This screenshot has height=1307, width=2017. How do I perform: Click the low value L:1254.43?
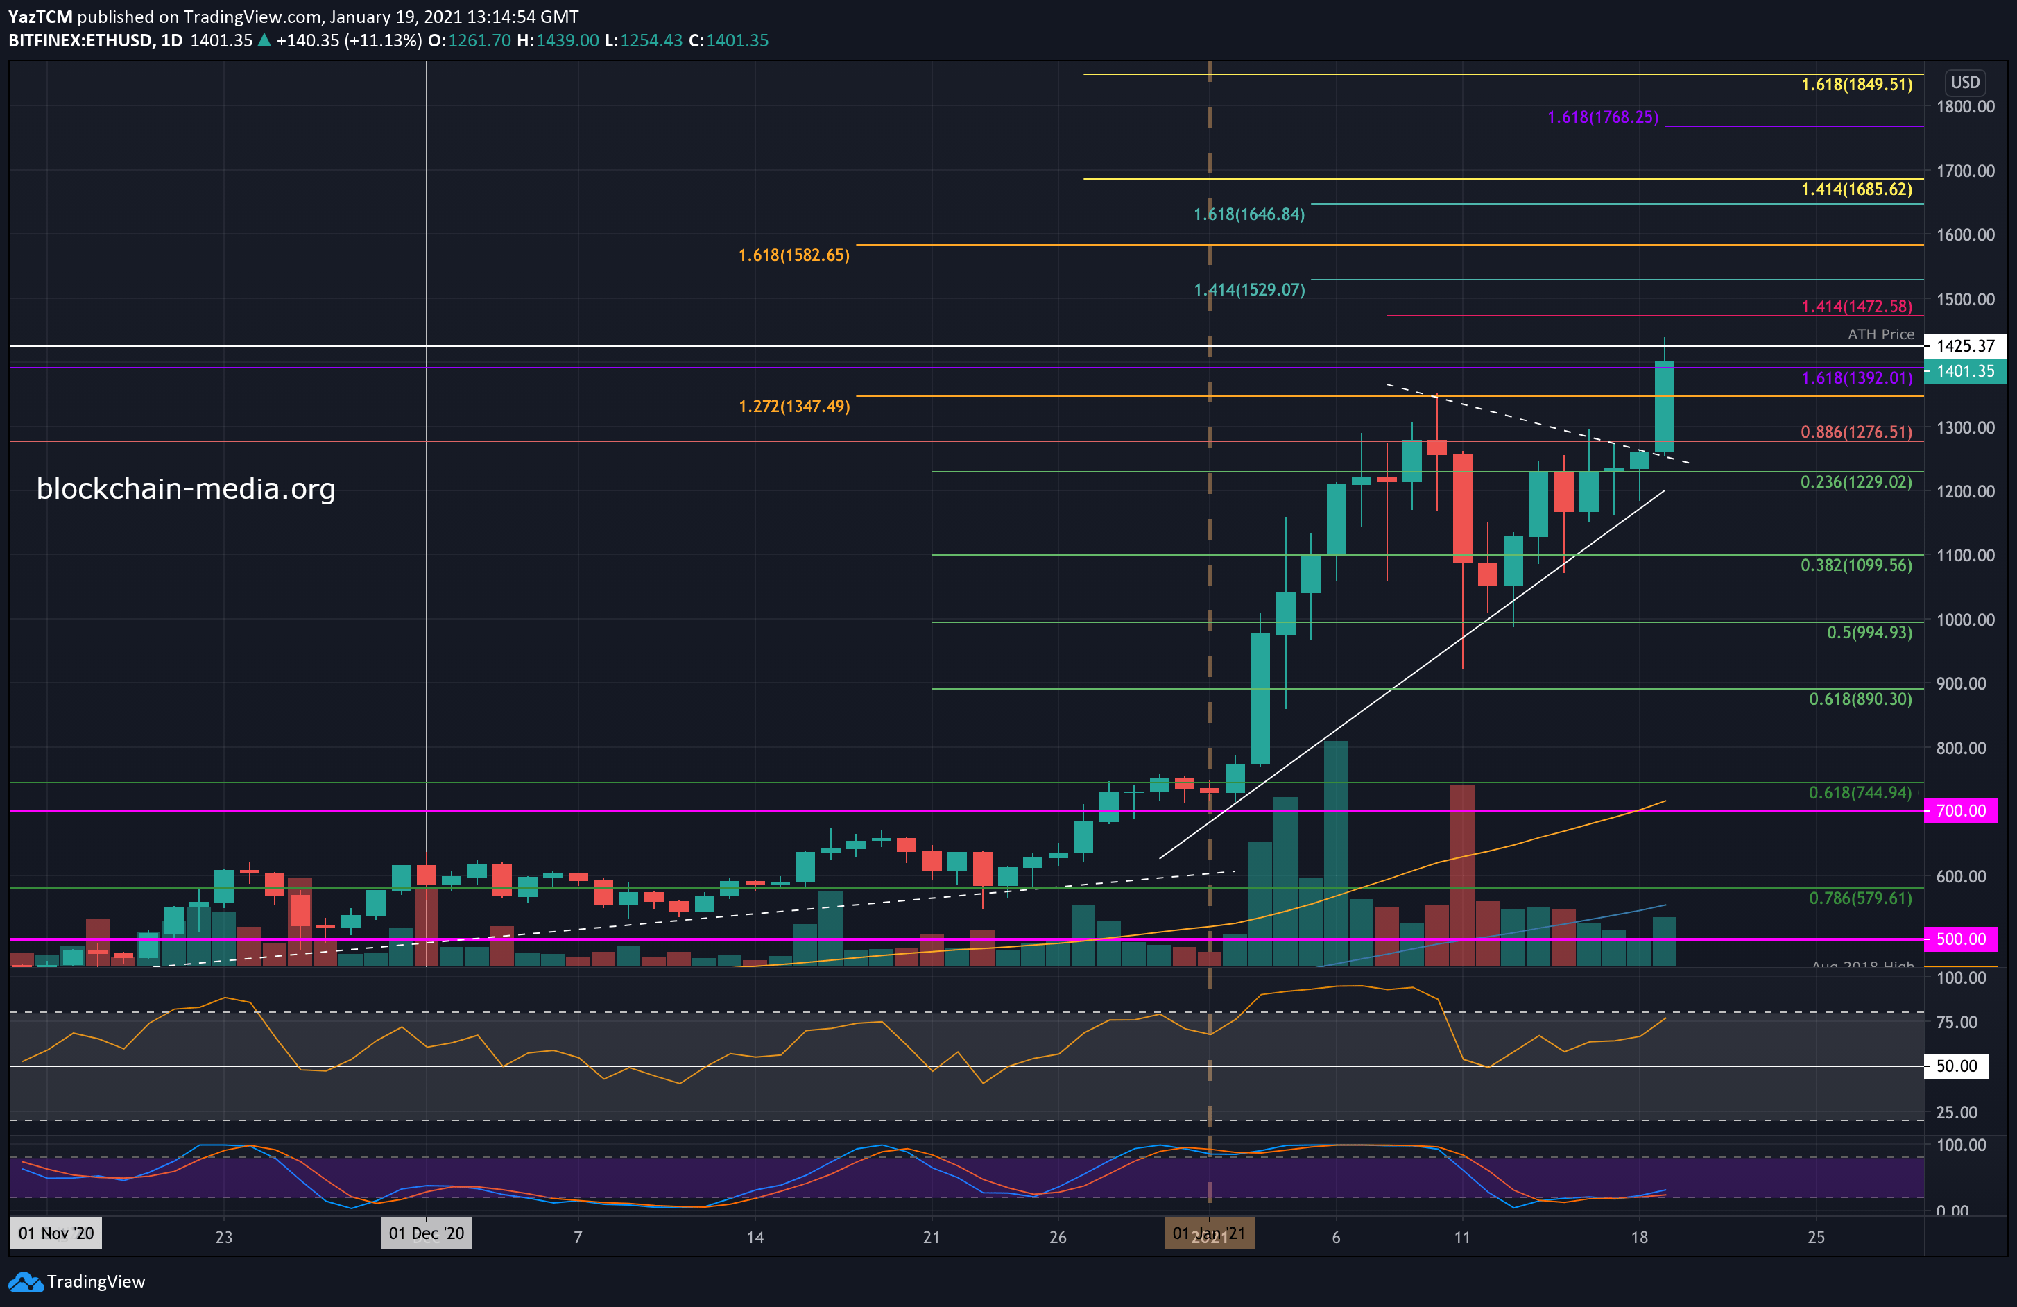click(643, 41)
